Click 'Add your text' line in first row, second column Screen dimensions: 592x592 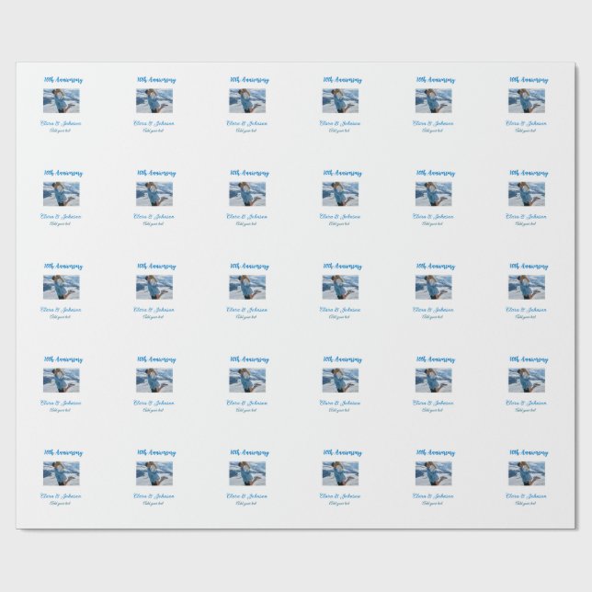coord(154,131)
